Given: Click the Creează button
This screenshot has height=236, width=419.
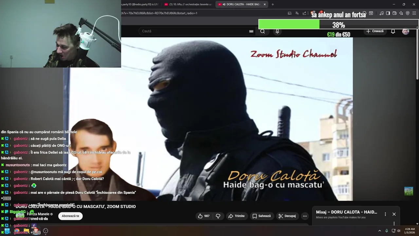Looking at the screenshot, I should (375, 31).
